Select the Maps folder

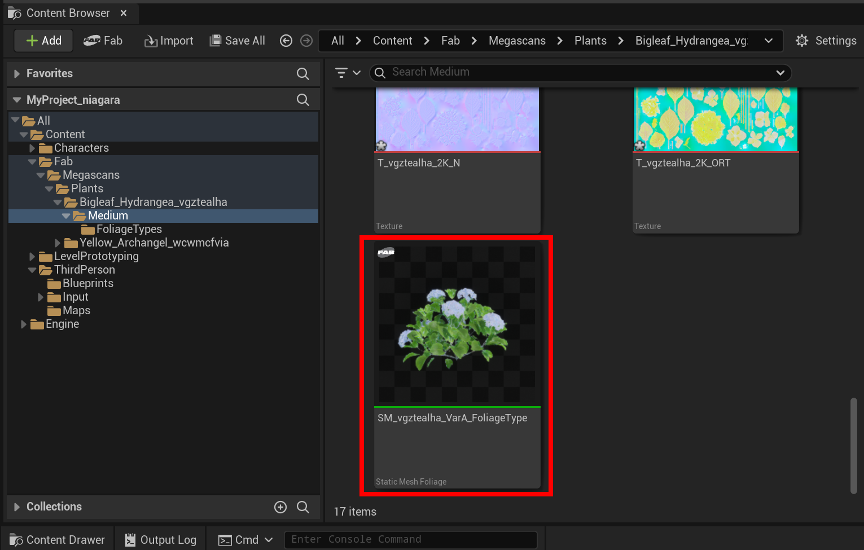point(76,310)
